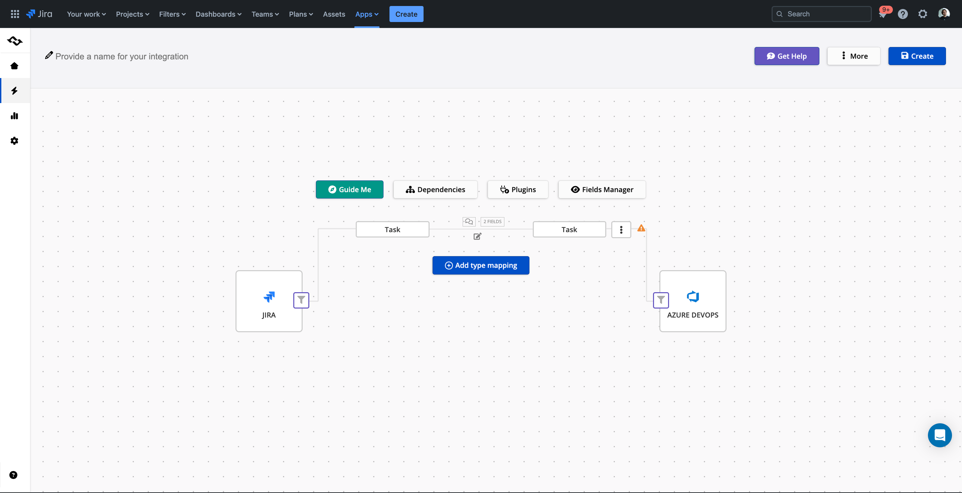Expand the Dashboards menu

[218, 14]
